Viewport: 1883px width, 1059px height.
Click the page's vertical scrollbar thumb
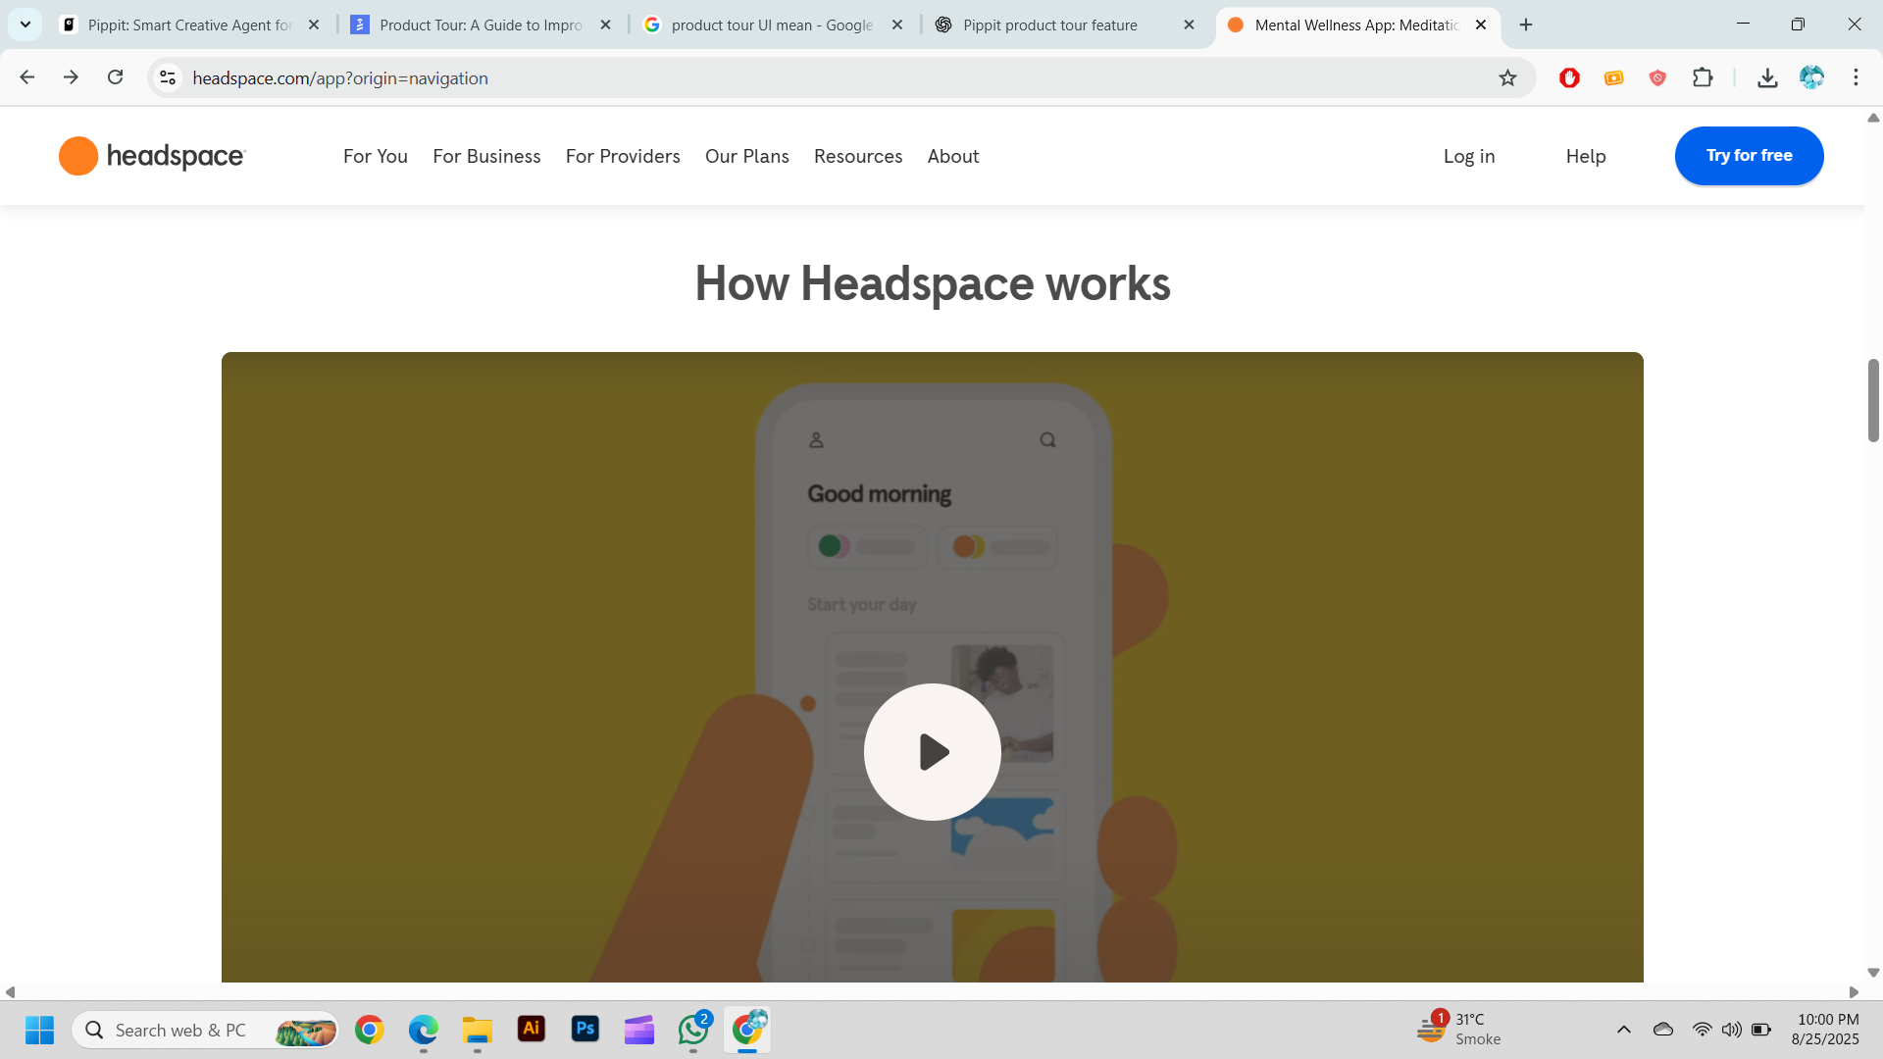[1872, 400]
